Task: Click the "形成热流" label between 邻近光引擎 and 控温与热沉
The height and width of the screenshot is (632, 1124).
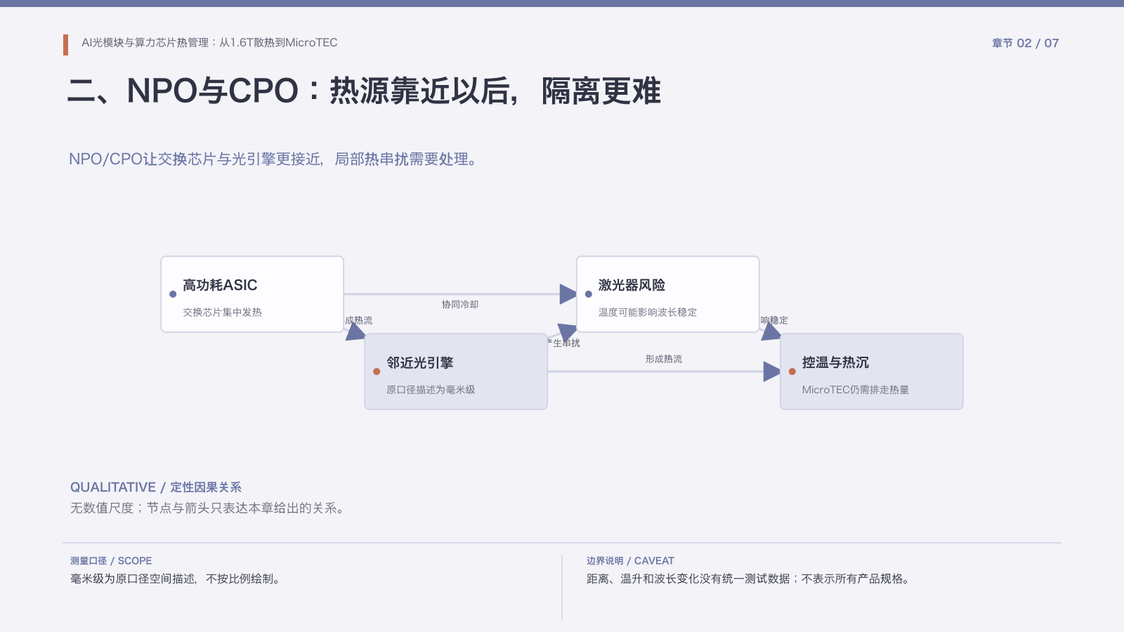Action: coord(664,360)
